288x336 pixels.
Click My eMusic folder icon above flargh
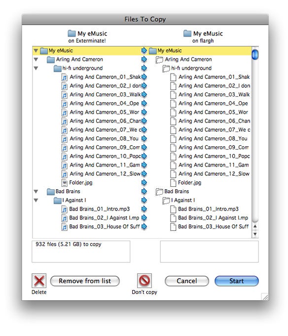point(187,34)
